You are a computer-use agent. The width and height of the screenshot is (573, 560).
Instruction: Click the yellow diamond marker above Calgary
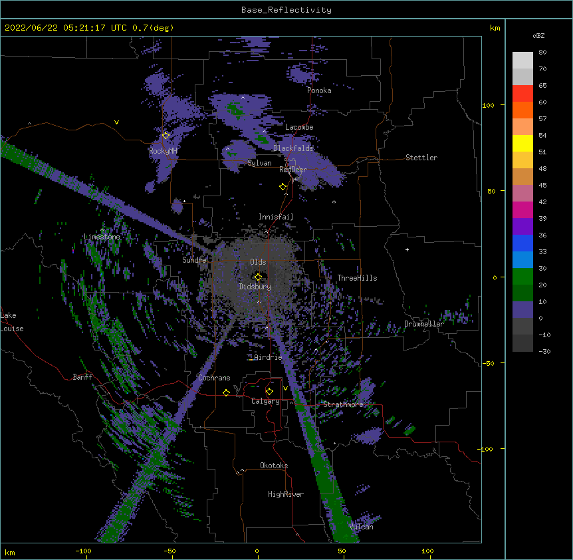(269, 392)
